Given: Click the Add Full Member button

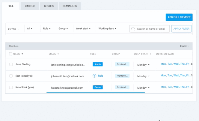Looking at the screenshot, I should (x=179, y=17).
